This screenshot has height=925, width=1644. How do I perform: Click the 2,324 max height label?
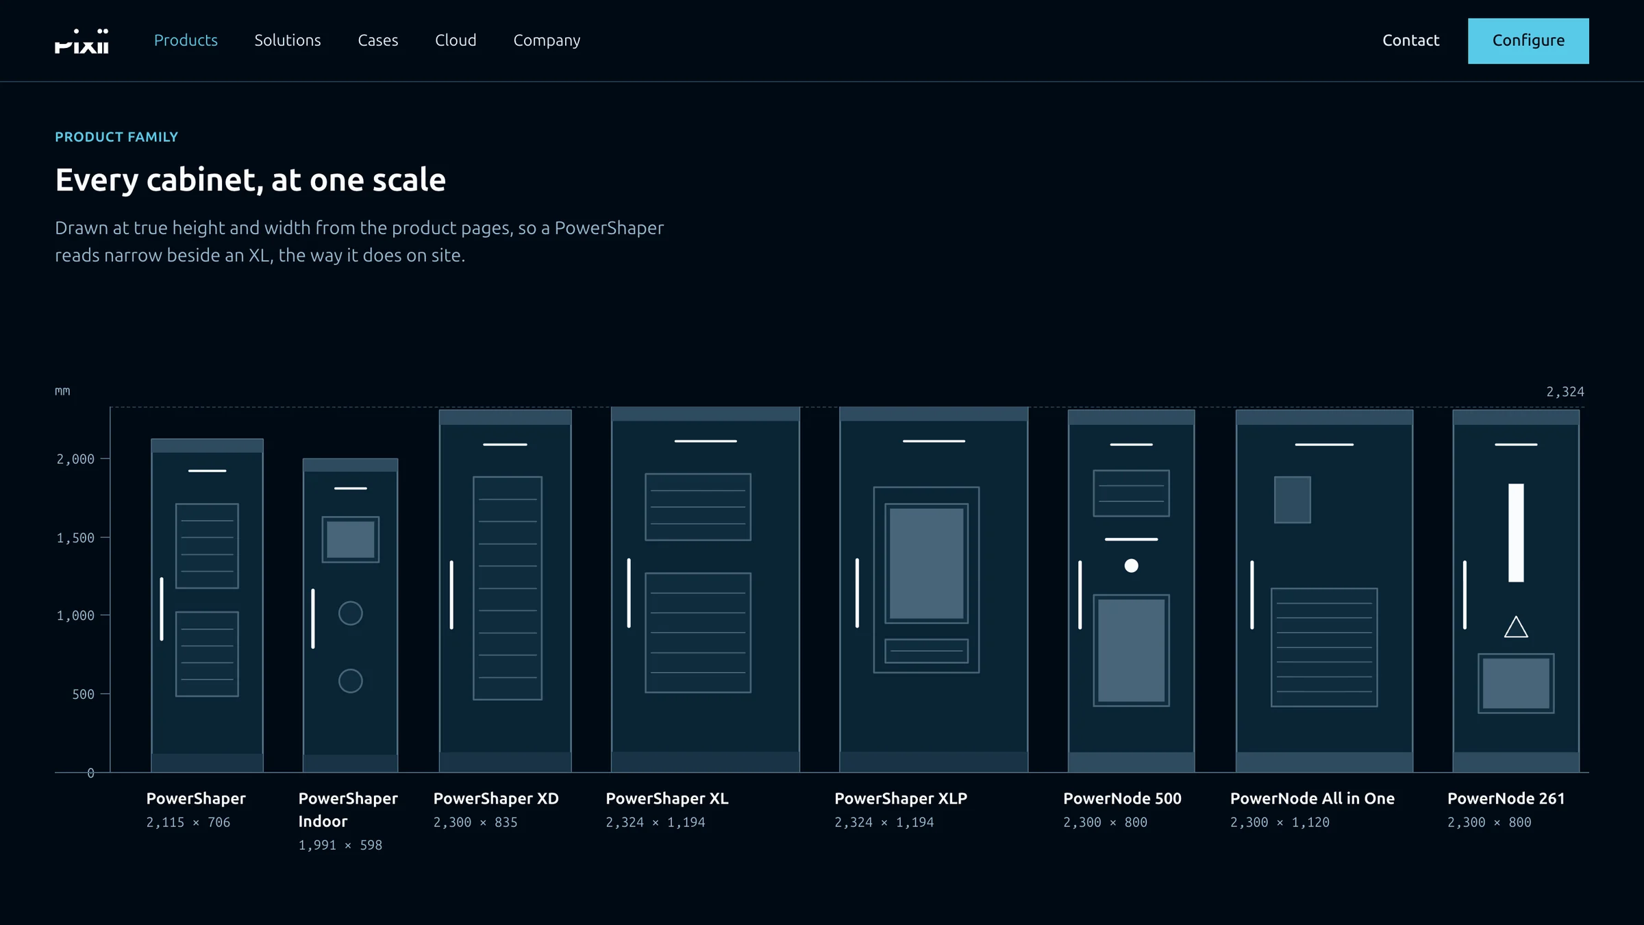[1565, 392]
